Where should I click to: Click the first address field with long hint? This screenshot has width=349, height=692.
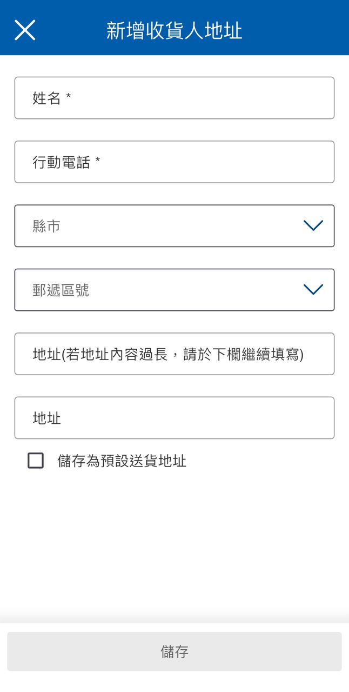174,354
